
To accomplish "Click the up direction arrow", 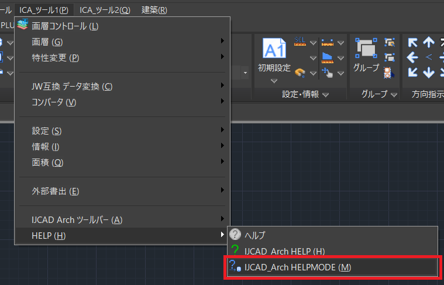I will click(x=429, y=43).
